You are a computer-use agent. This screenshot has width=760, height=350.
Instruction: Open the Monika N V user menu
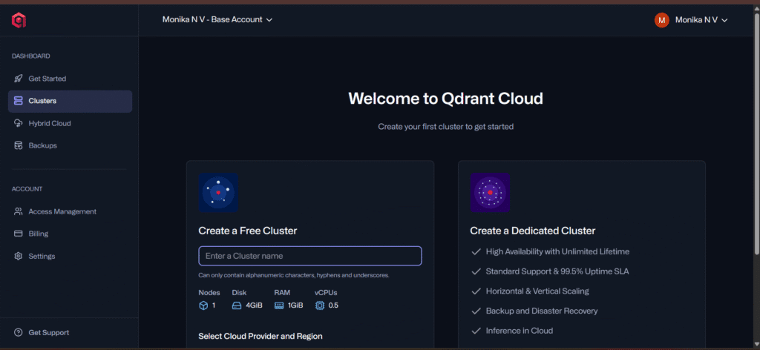pos(700,20)
